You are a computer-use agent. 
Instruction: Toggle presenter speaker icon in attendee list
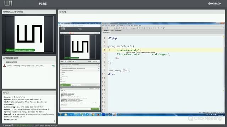[54, 66]
